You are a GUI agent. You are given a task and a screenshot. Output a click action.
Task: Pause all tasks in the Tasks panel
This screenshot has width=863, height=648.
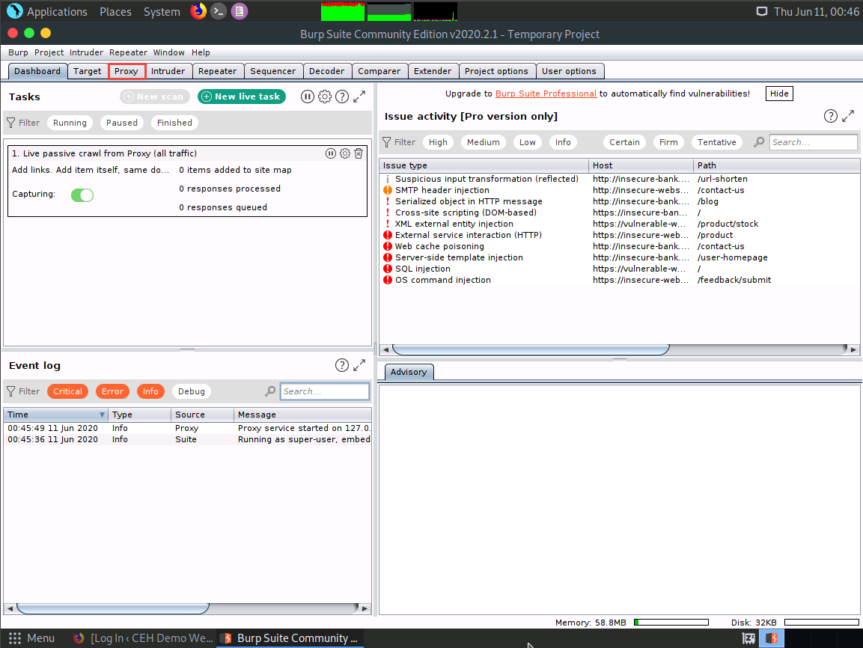(x=308, y=97)
